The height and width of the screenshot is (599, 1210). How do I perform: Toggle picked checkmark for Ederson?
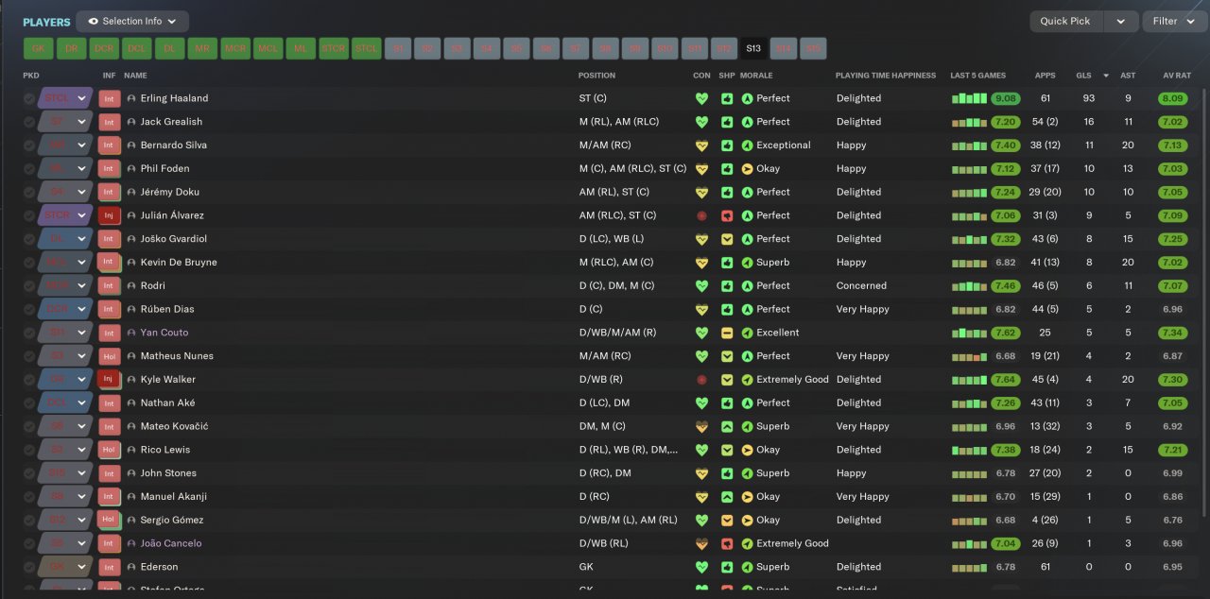29,567
